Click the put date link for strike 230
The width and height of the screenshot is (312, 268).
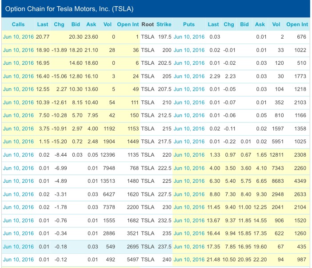point(189,207)
